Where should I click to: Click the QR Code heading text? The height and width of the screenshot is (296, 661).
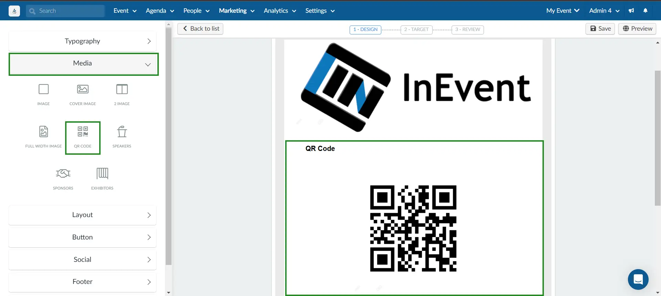320,149
